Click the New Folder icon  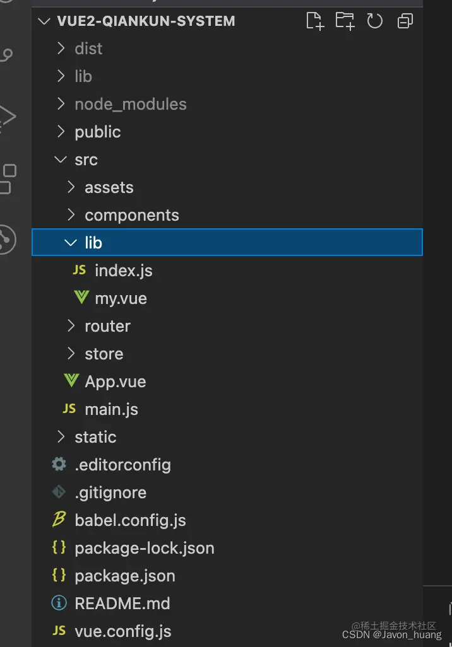point(345,21)
